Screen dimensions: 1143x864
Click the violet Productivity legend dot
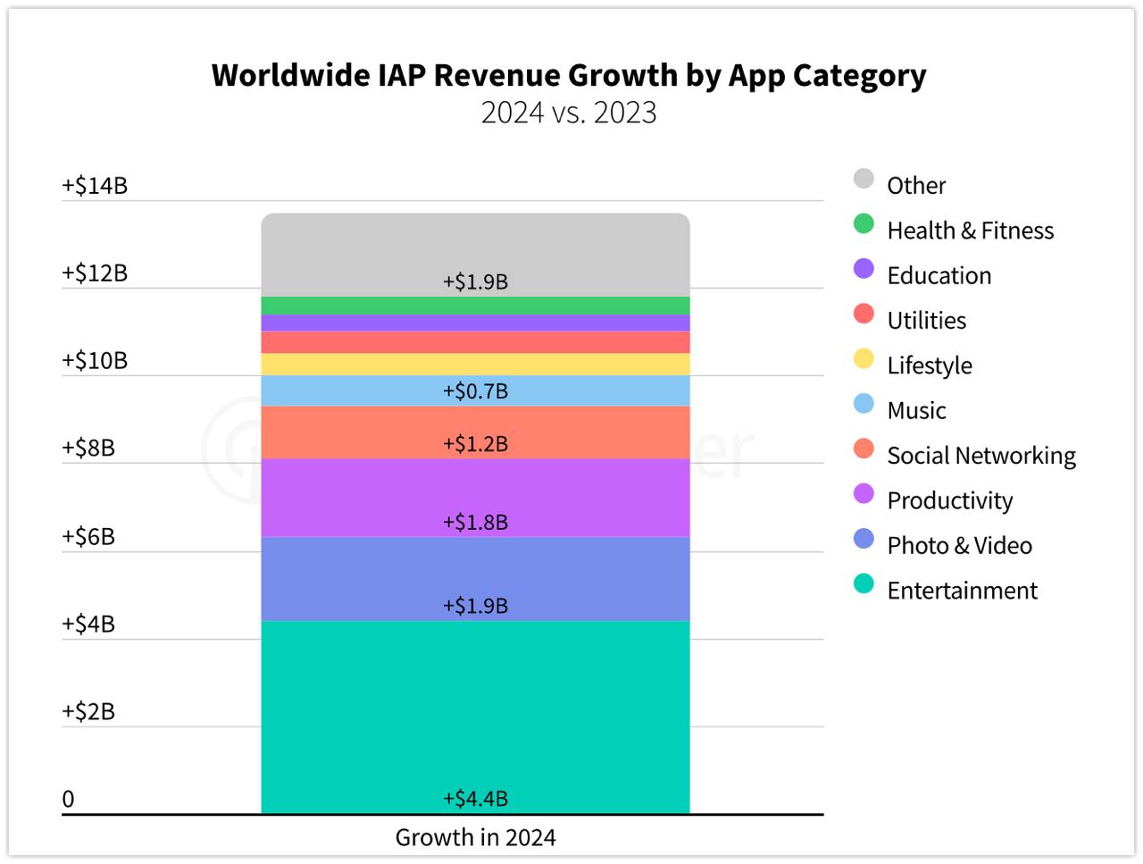click(x=864, y=493)
